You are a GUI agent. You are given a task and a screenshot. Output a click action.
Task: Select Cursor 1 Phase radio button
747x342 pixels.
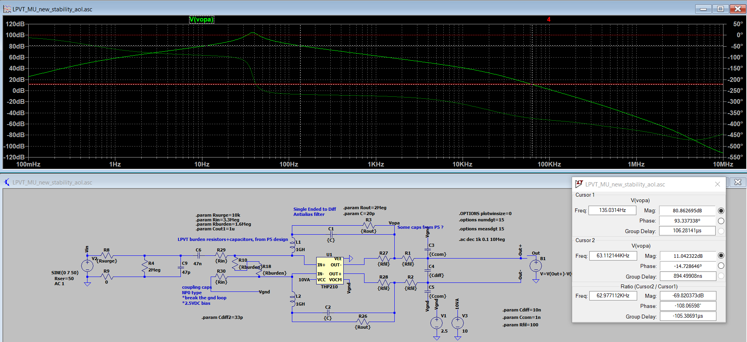point(721,221)
